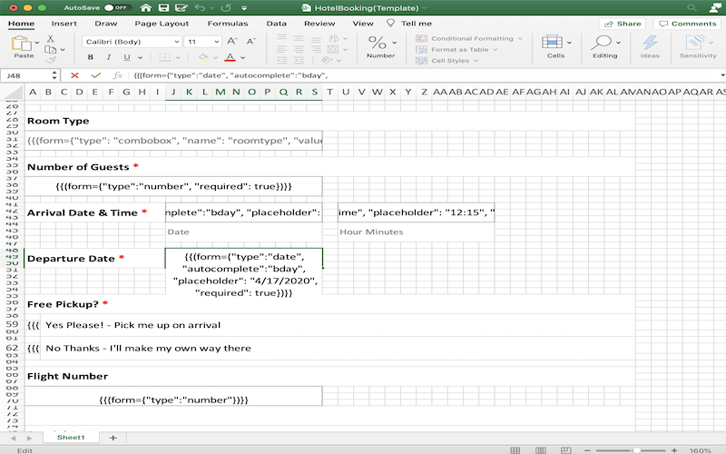Cancel the formula bar entry

[x=74, y=76]
